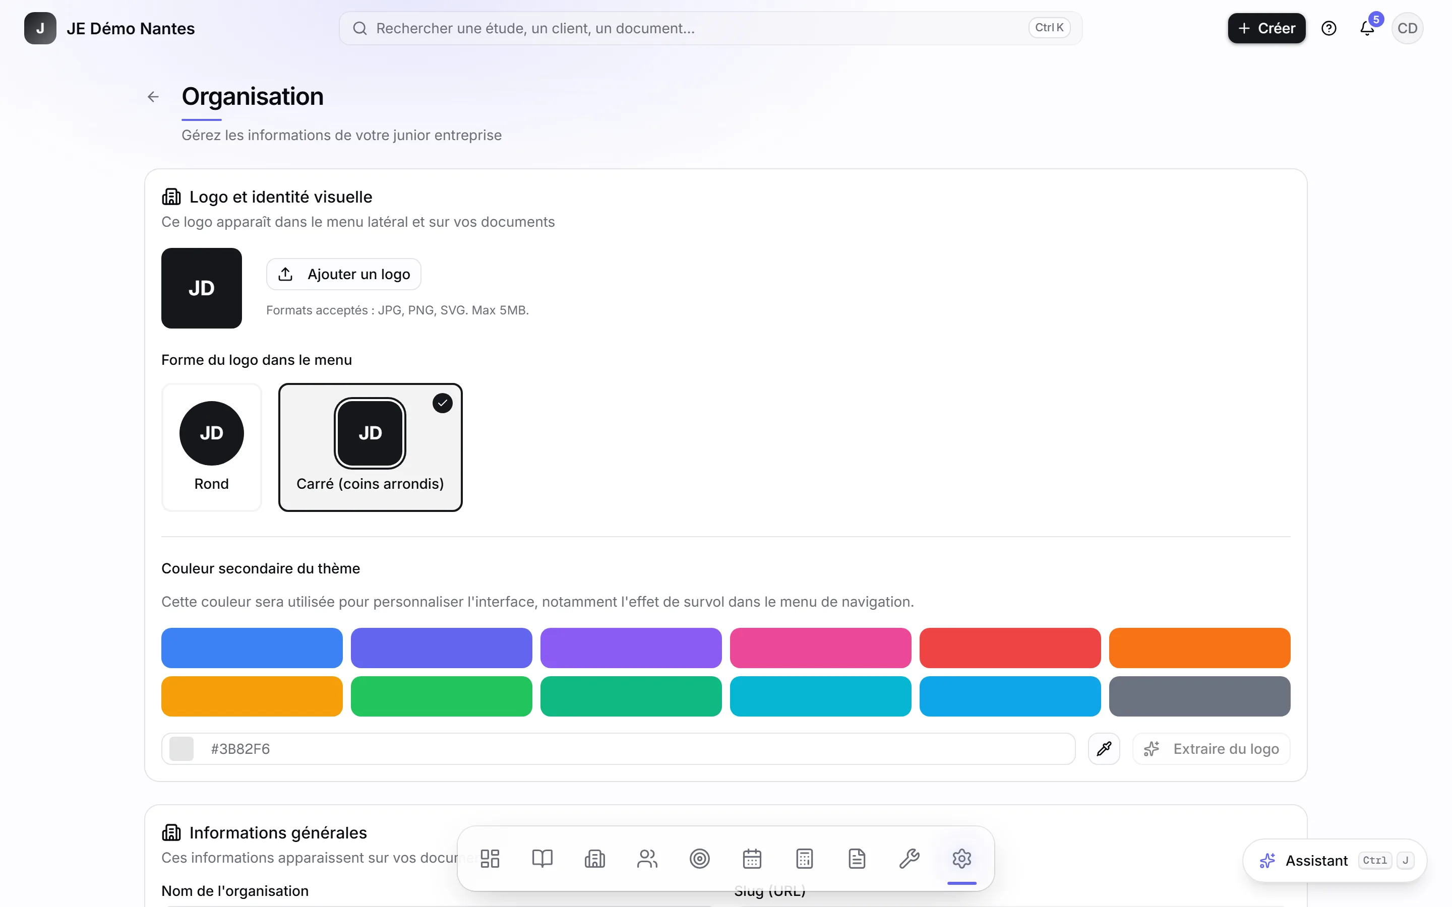Click the large JD logo preview
Viewport: 1452px width, 907px height.
(x=202, y=288)
